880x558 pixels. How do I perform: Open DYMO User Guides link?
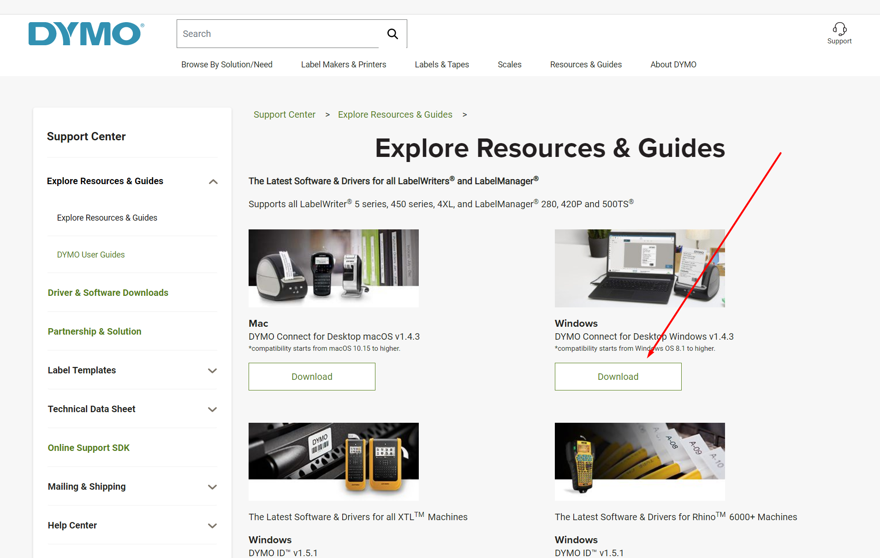coord(91,255)
